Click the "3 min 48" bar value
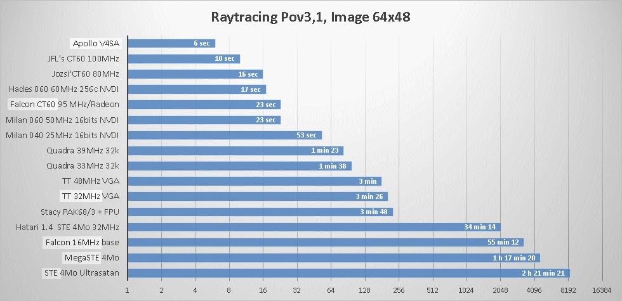Viewport: 622px width, 301px height. click(x=374, y=212)
